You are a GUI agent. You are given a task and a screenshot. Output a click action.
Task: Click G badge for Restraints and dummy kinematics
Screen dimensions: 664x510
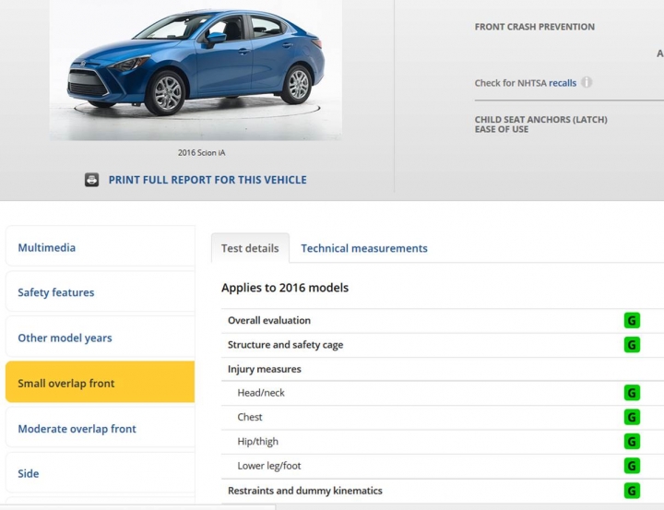[632, 491]
